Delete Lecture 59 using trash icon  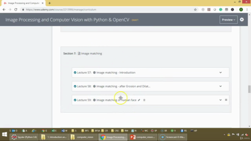click(144, 100)
